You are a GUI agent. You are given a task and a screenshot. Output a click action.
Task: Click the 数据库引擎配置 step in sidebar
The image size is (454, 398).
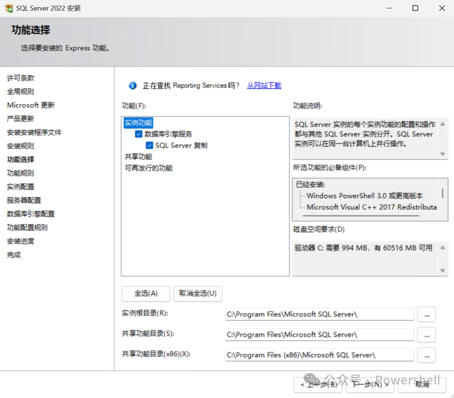click(31, 214)
